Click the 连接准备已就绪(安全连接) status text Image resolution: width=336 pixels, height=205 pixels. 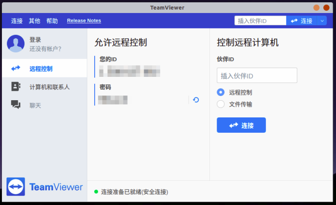pos(134,192)
